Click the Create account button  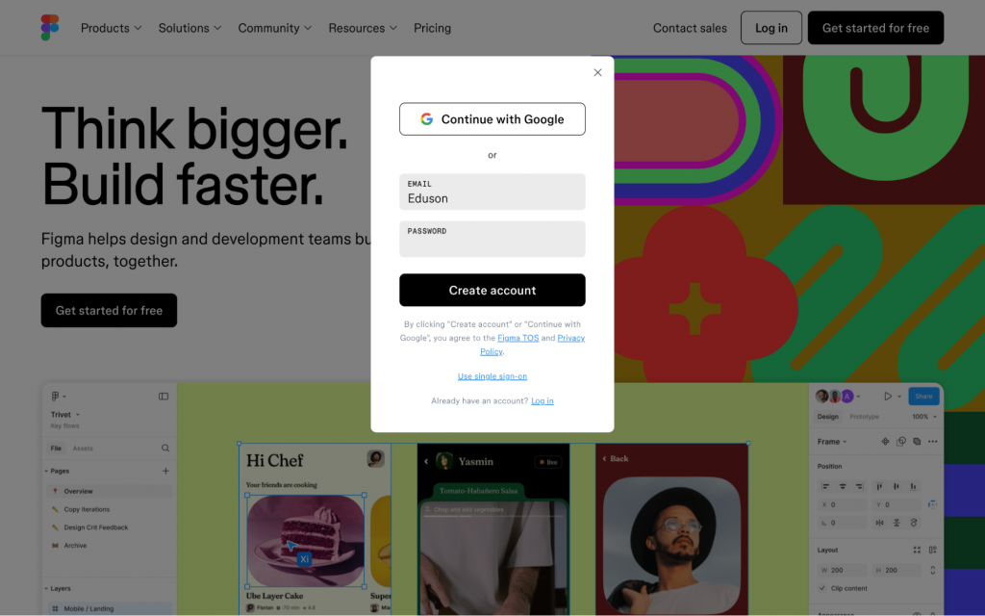(x=492, y=290)
